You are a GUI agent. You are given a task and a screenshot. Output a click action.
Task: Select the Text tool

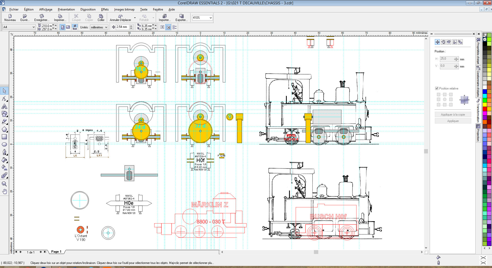4,106
